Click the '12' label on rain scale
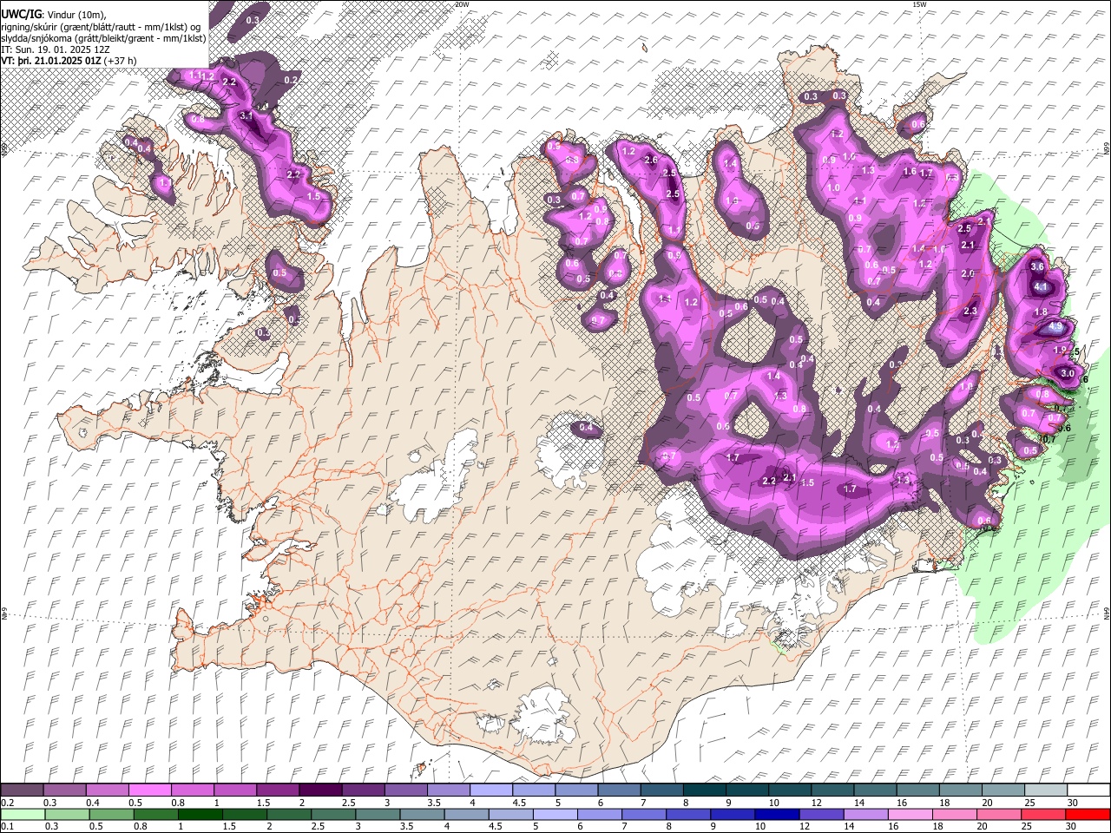The height and width of the screenshot is (833, 1111). tap(804, 827)
